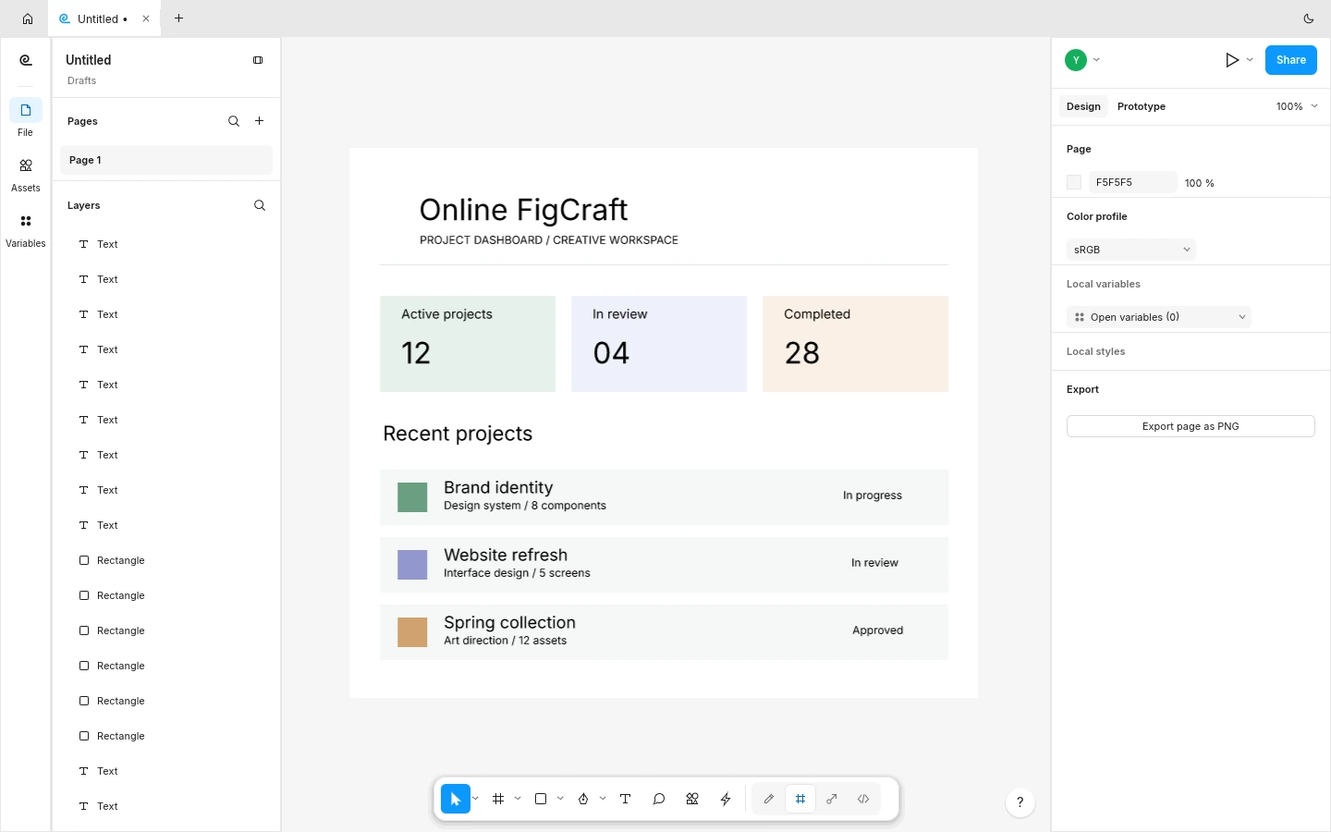
Task: Select the Completed 28 card
Action: pyautogui.click(x=855, y=344)
